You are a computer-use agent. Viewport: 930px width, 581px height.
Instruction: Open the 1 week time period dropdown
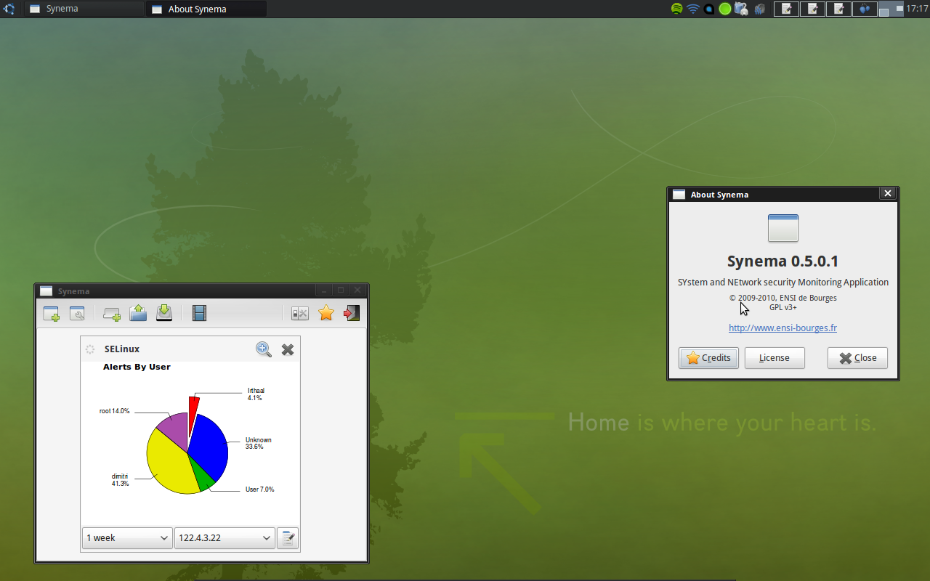[127, 538]
